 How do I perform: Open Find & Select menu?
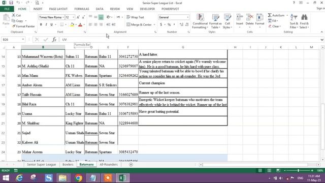pyautogui.click(x=304, y=21)
